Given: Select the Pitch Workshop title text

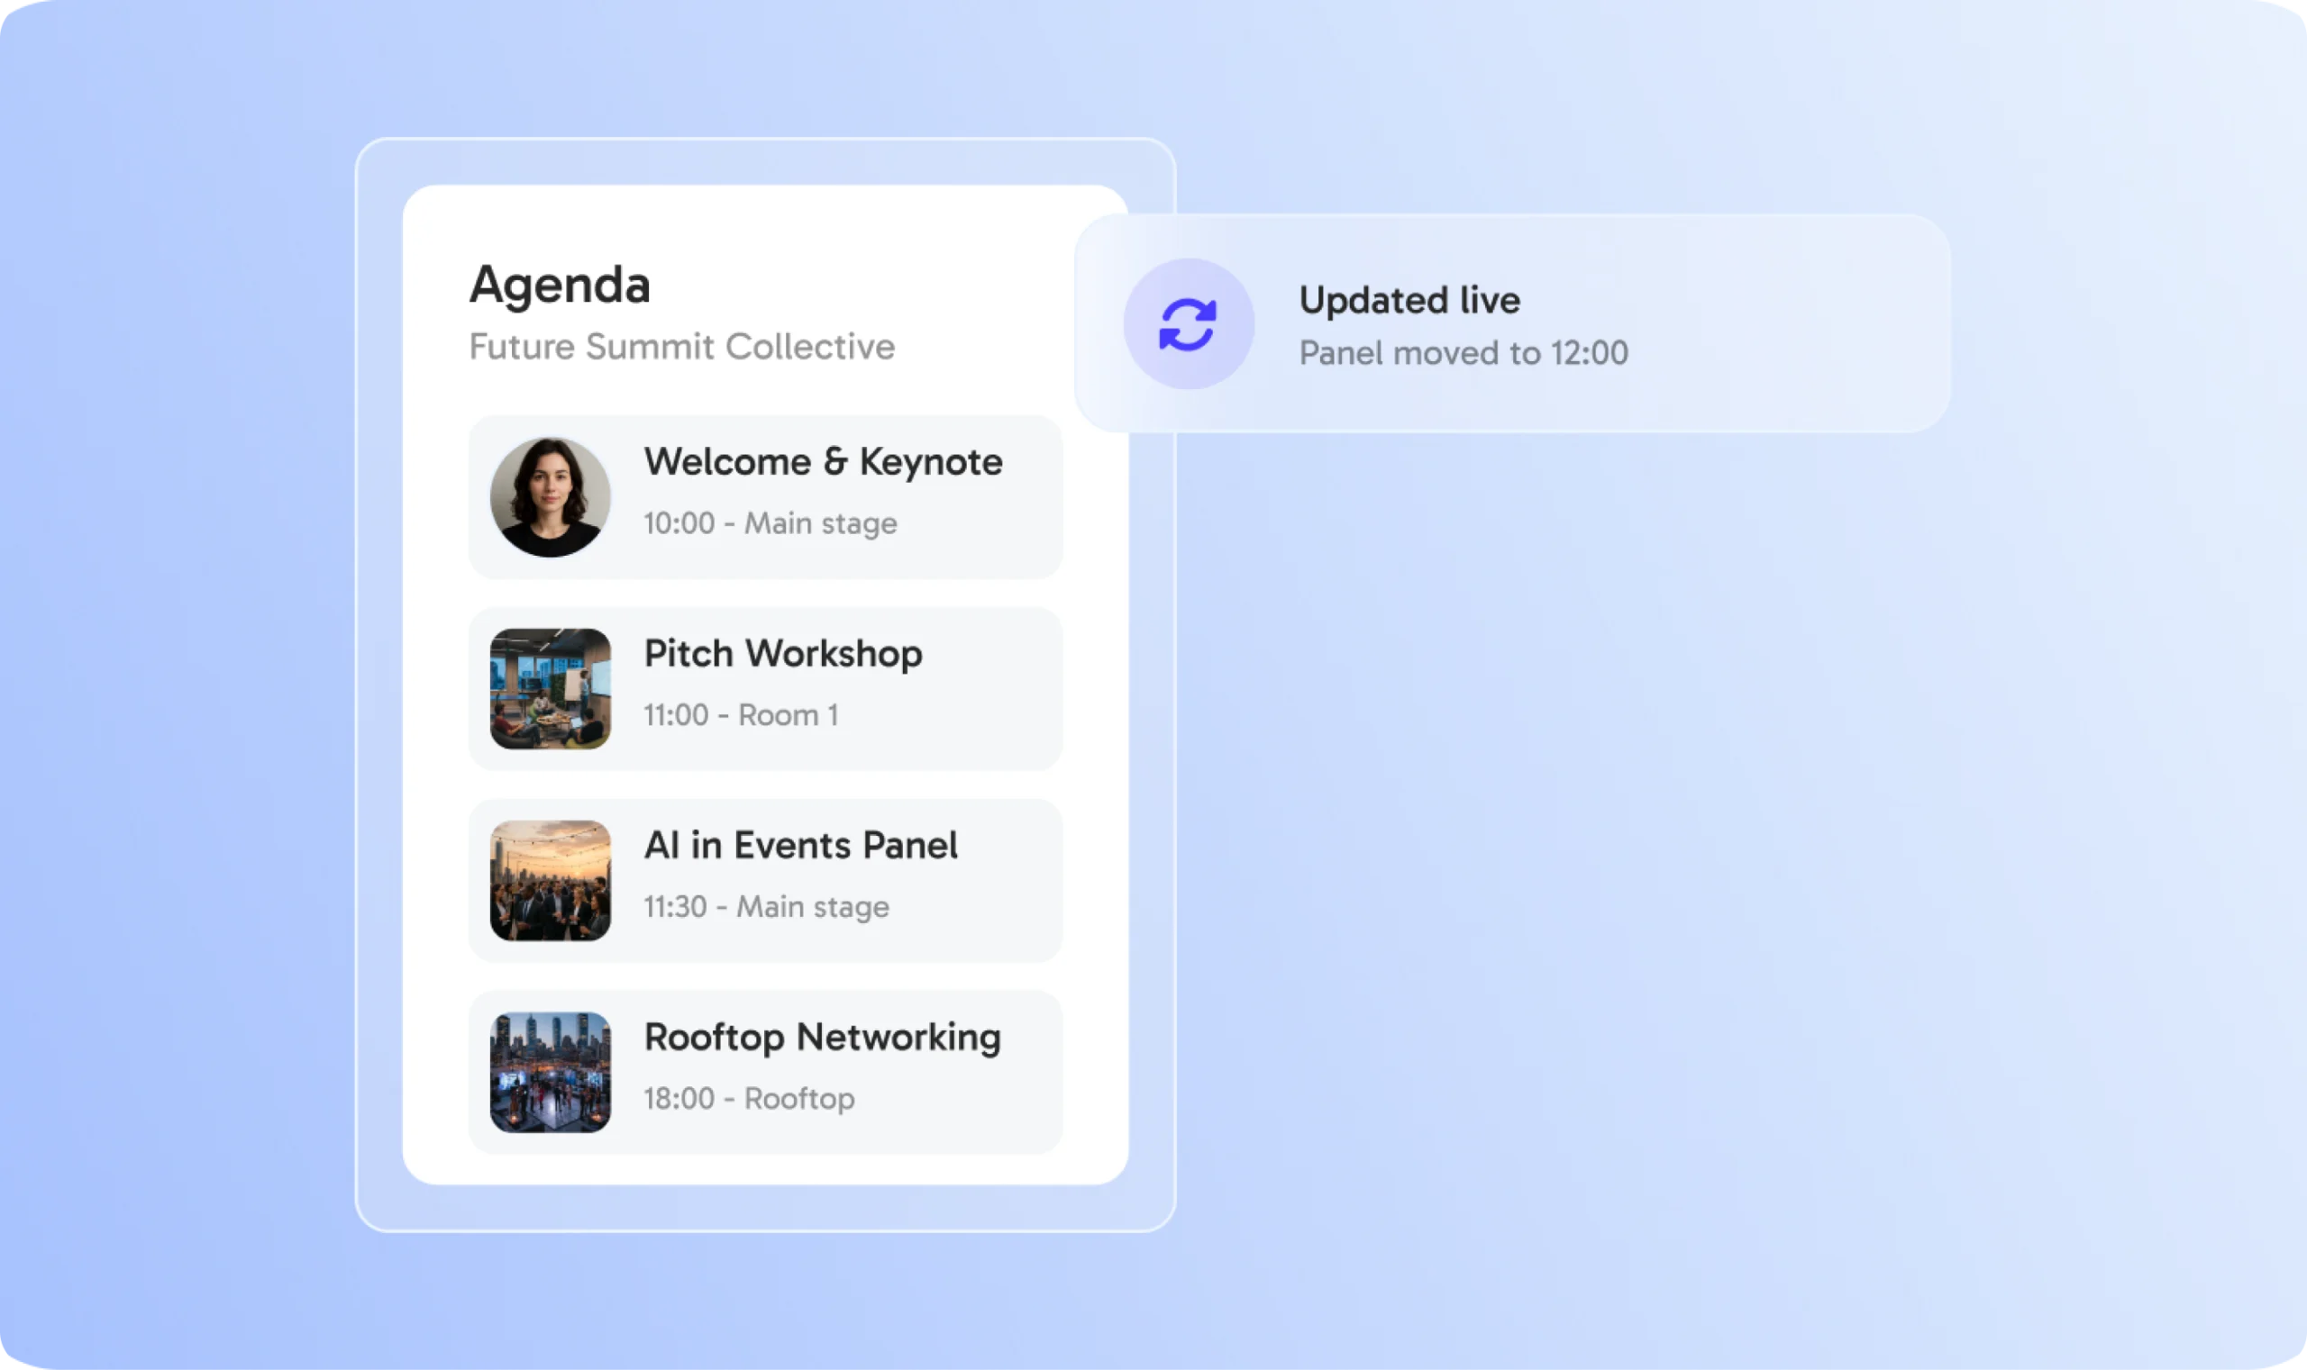Looking at the screenshot, I should 783,654.
